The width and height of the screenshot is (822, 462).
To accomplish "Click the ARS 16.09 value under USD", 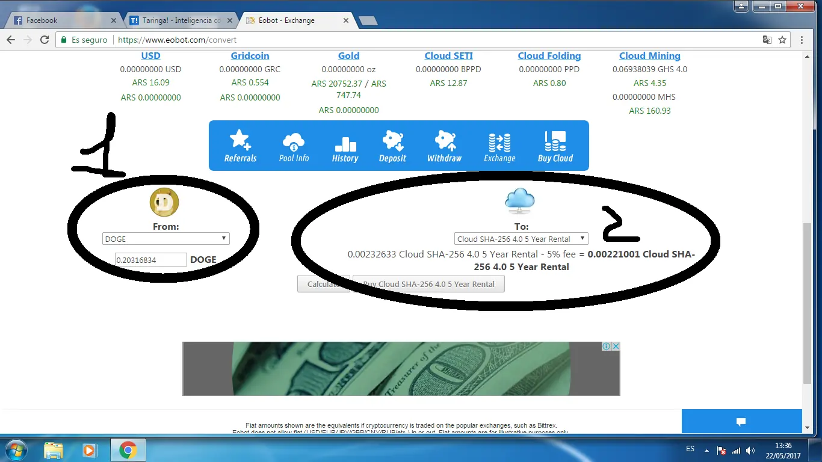I will click(150, 83).
